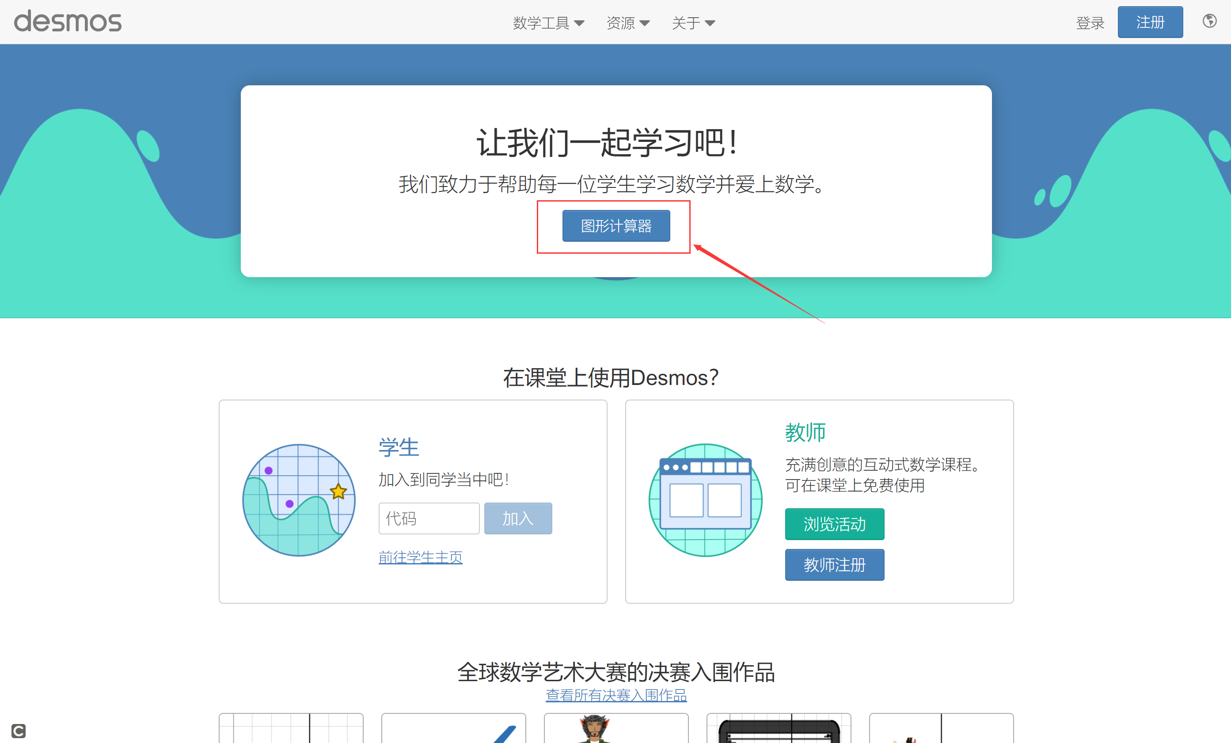
Task: Click 登录 to log in
Action: (1090, 23)
